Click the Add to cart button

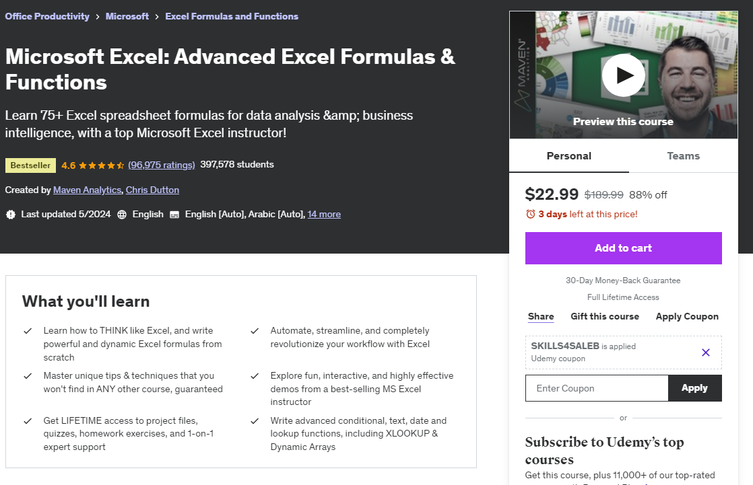click(x=623, y=248)
